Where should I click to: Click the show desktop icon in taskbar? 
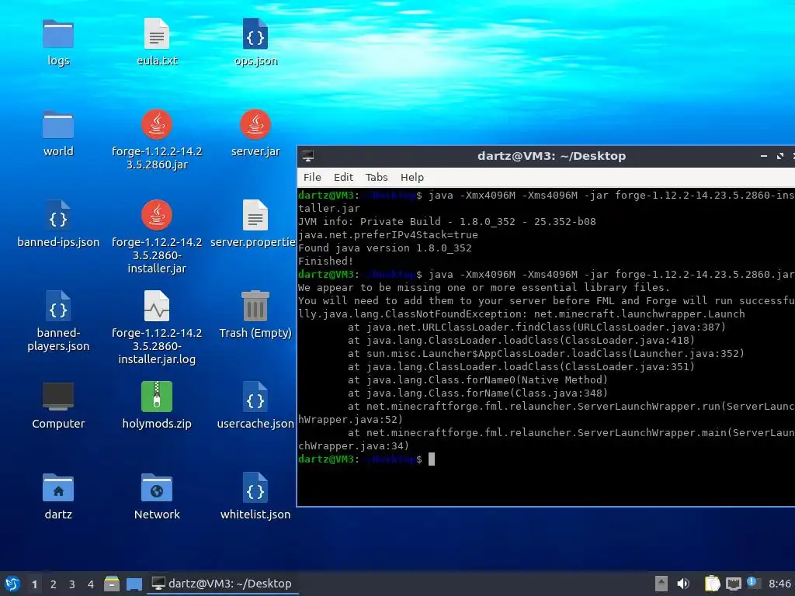[x=134, y=584]
